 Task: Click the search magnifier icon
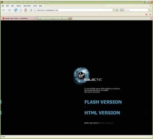point(150,10)
